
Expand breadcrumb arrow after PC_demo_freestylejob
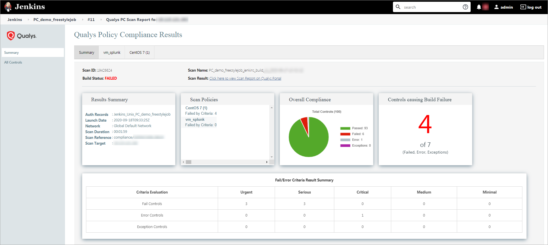(x=83, y=20)
